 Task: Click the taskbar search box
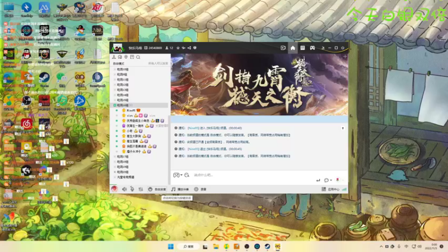[x=188, y=246]
